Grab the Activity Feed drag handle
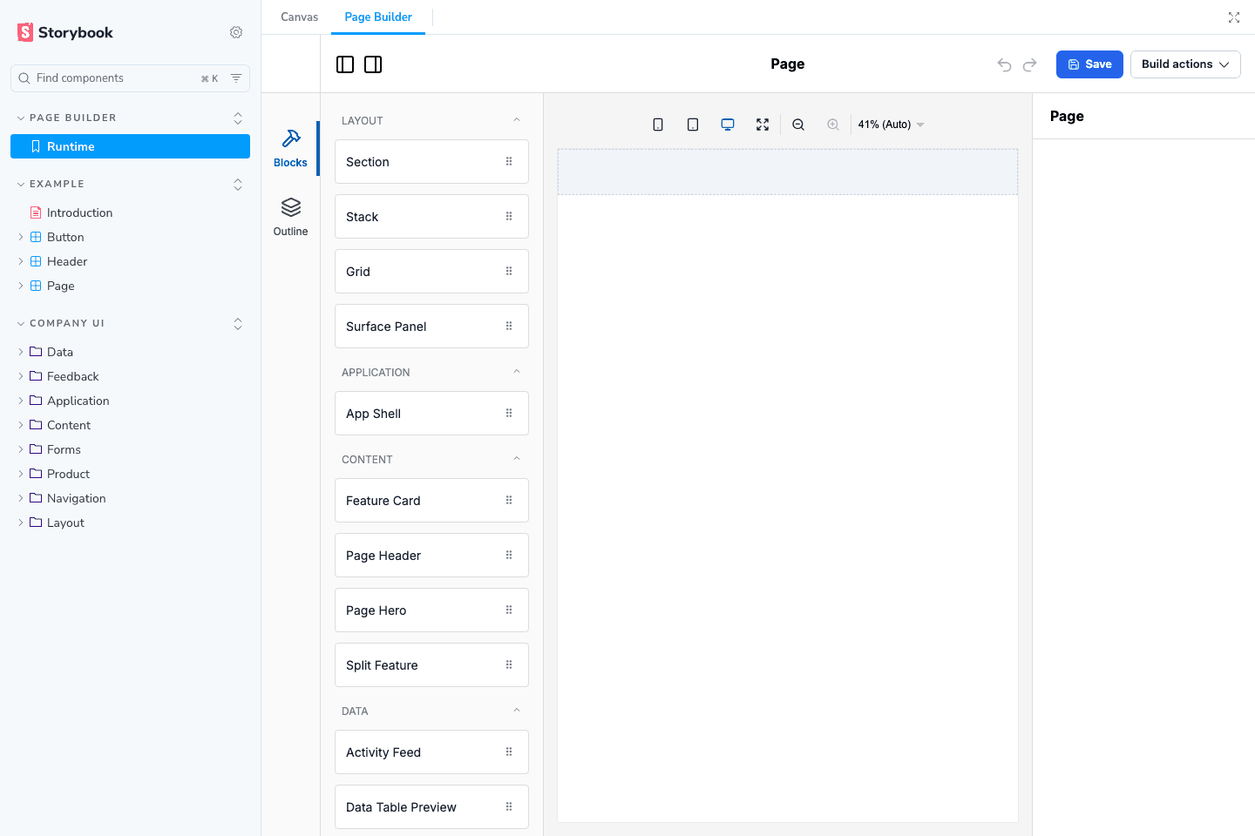 pyautogui.click(x=509, y=752)
